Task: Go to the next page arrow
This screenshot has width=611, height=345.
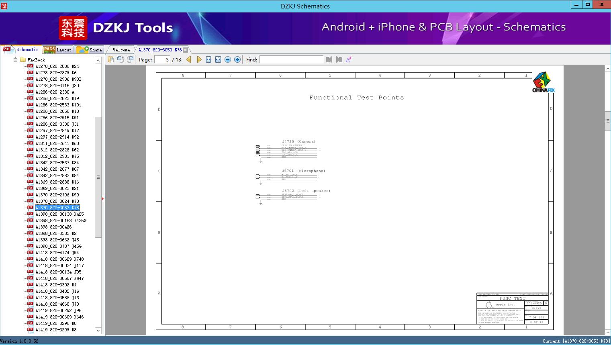Action: [199, 59]
